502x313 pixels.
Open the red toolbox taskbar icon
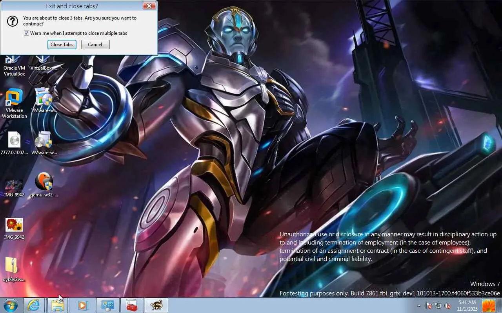(x=132, y=305)
